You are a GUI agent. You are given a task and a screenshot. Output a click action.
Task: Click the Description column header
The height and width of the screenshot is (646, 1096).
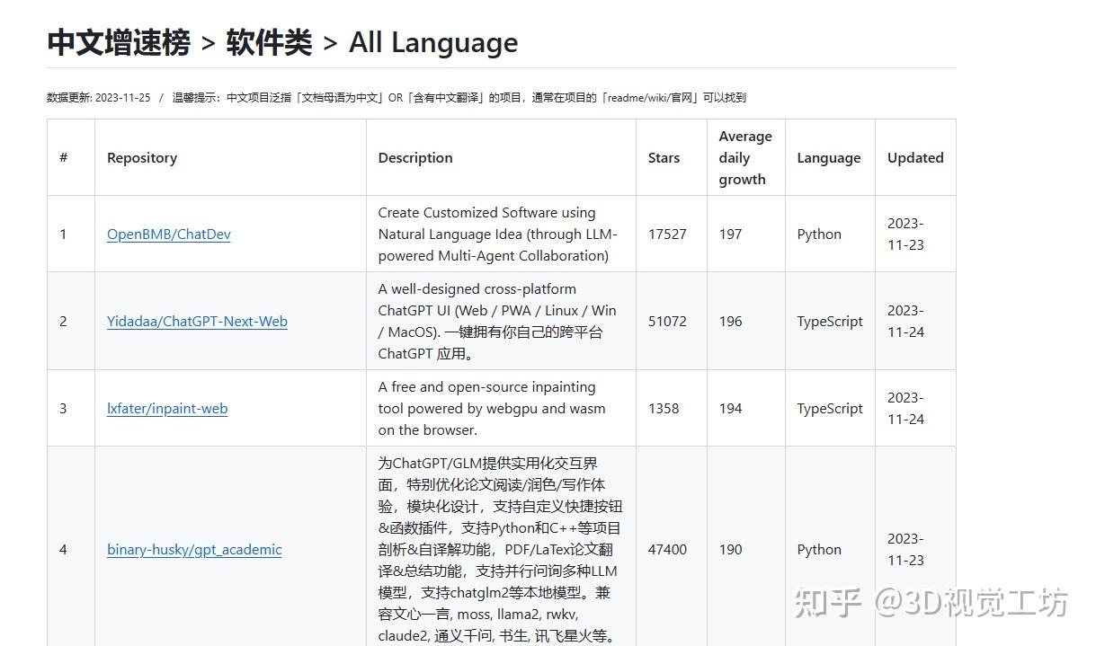(414, 157)
